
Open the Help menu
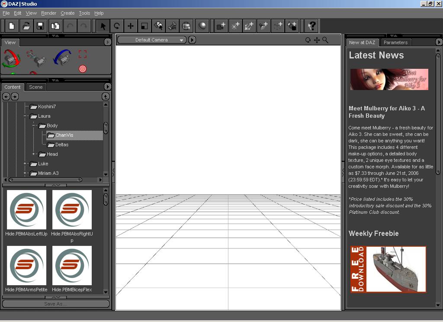[99, 13]
